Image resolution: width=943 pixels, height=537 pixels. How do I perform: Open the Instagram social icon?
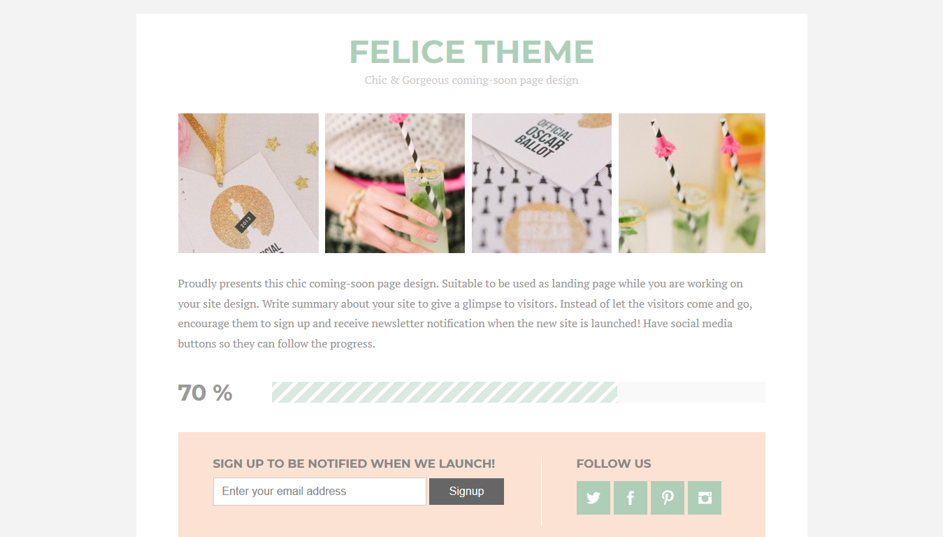tap(705, 498)
